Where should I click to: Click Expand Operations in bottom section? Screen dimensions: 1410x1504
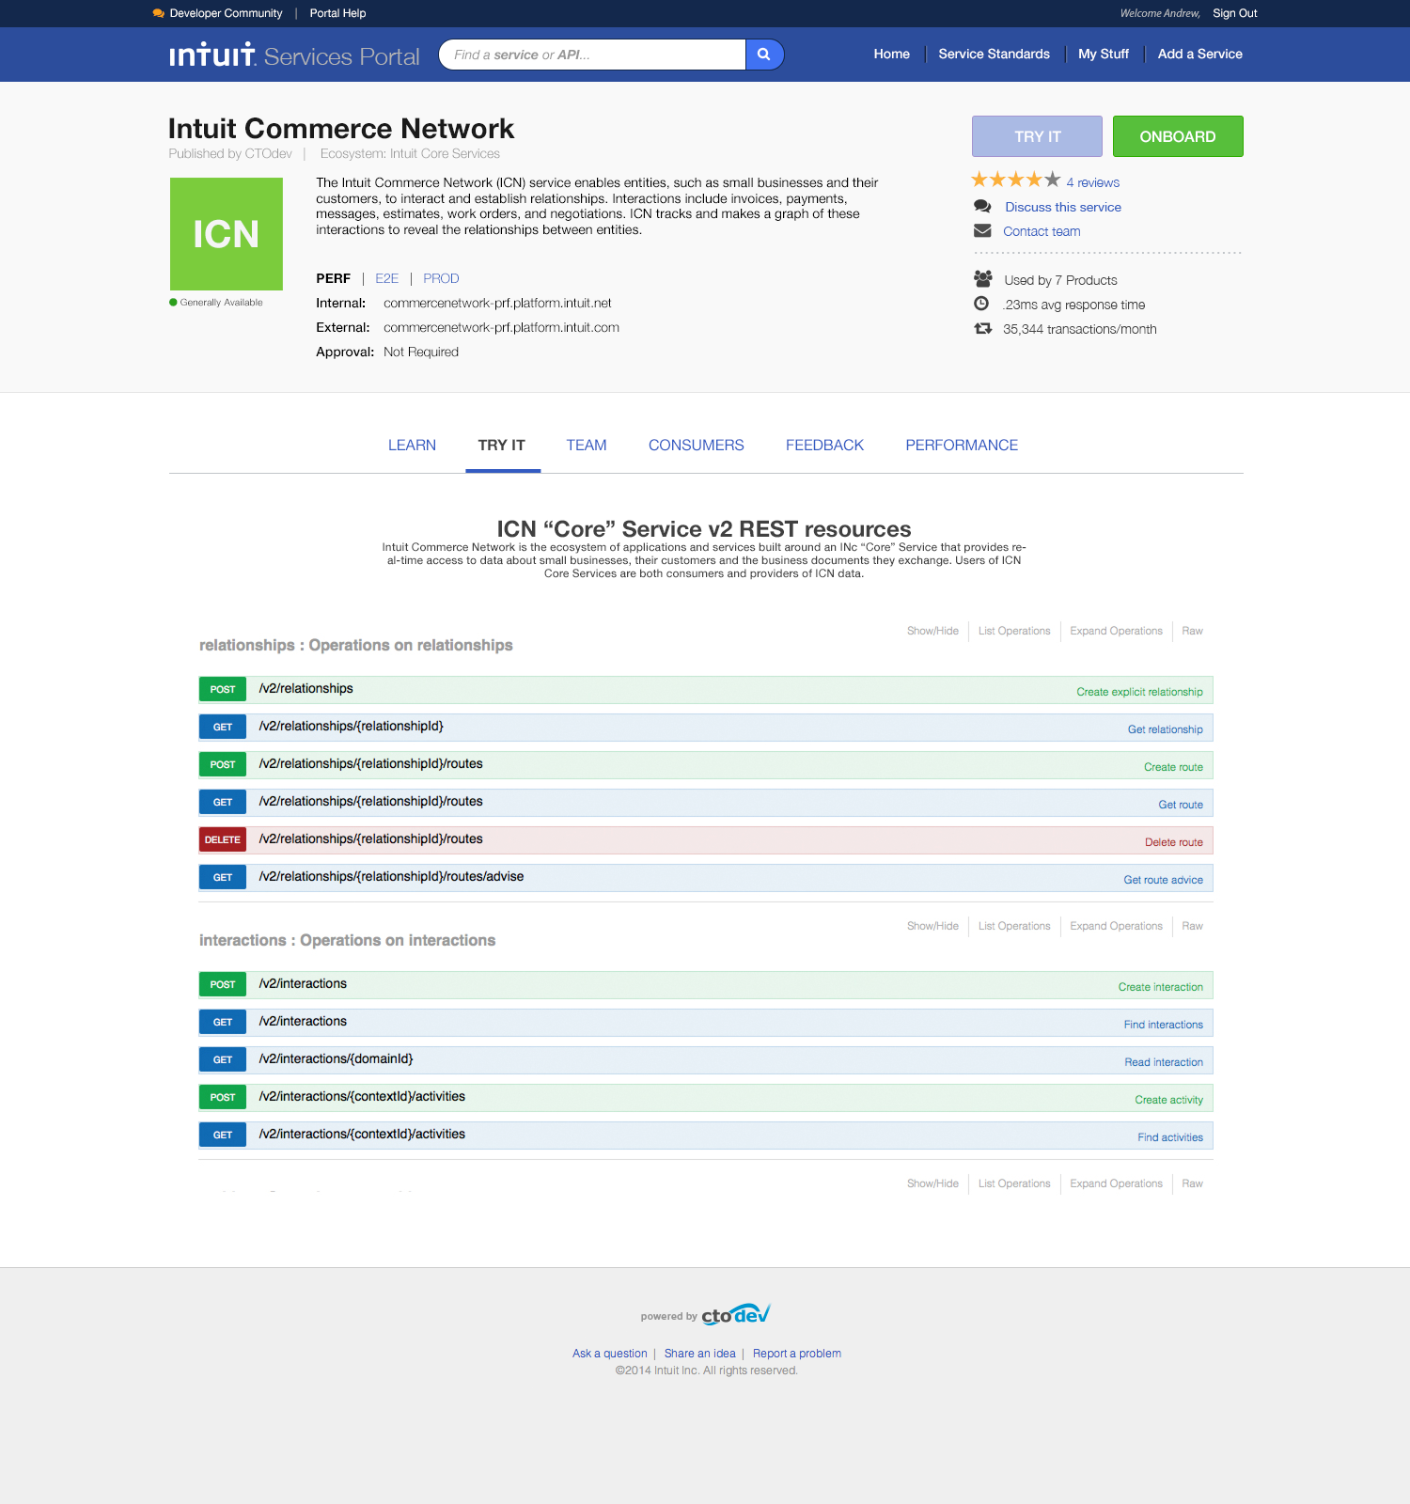1116,1183
